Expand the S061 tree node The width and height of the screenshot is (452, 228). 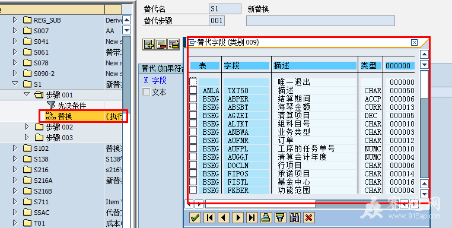coord(15,52)
